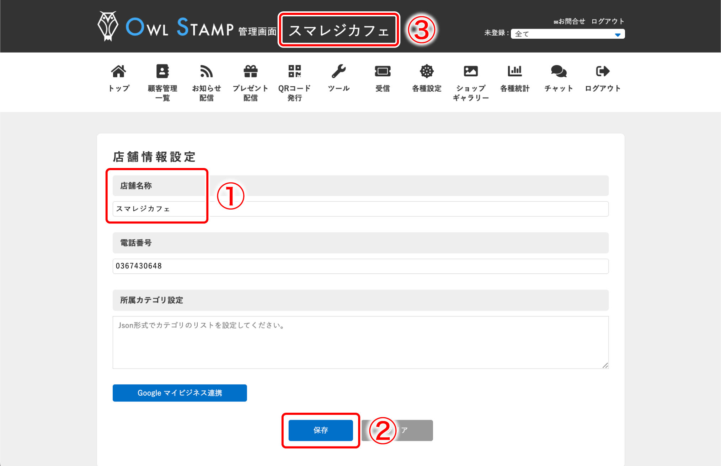Select the ツール wrench icon

338,78
